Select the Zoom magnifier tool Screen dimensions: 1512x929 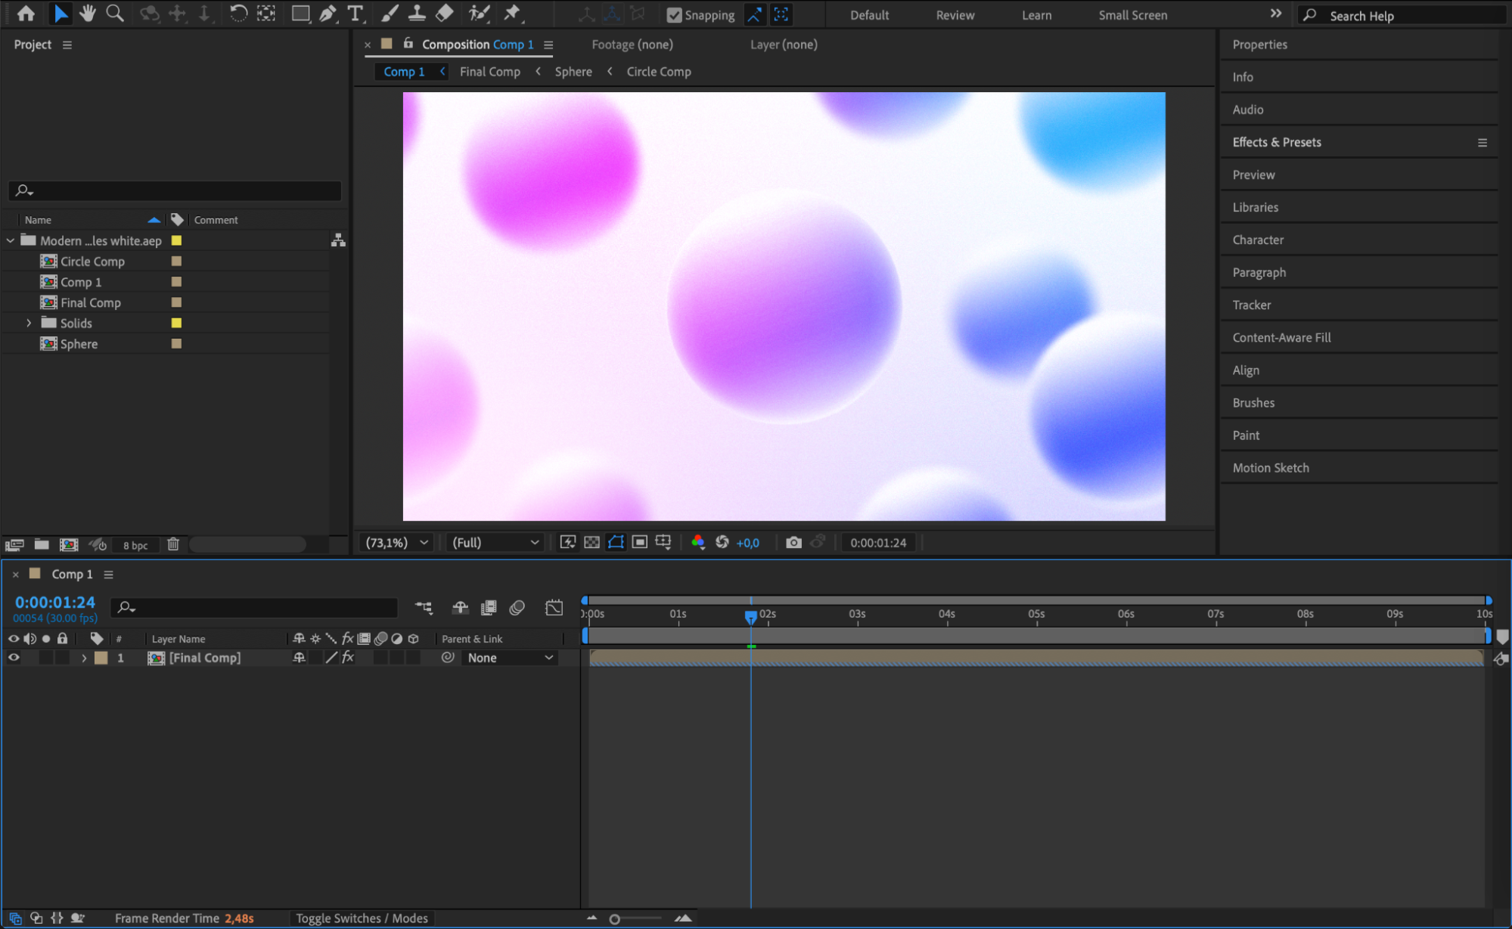click(x=115, y=13)
